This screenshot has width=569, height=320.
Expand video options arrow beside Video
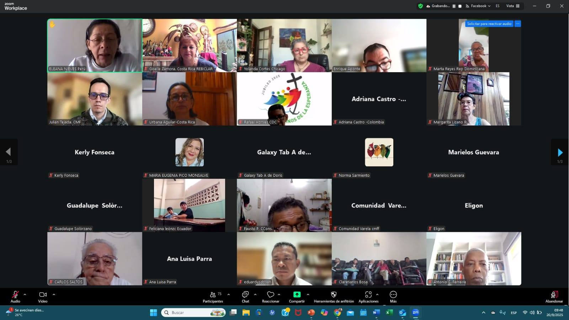click(54, 294)
